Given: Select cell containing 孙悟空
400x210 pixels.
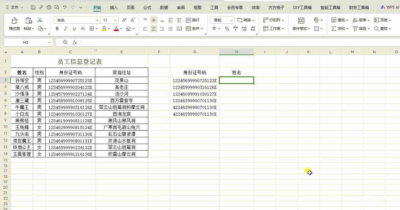Looking at the screenshot, I should (x=22, y=80).
